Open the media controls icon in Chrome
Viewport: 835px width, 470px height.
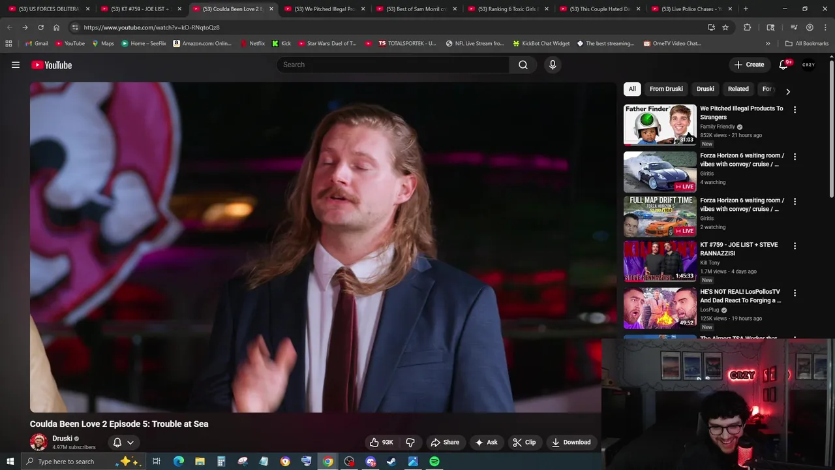pyautogui.click(x=794, y=27)
